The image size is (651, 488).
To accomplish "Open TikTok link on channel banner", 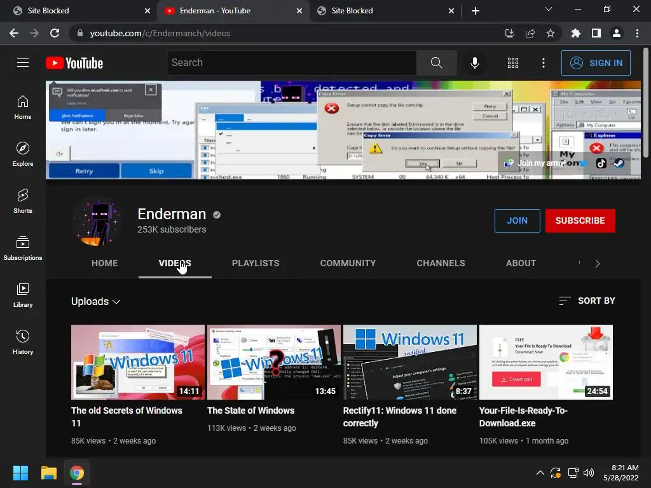I will [x=601, y=163].
